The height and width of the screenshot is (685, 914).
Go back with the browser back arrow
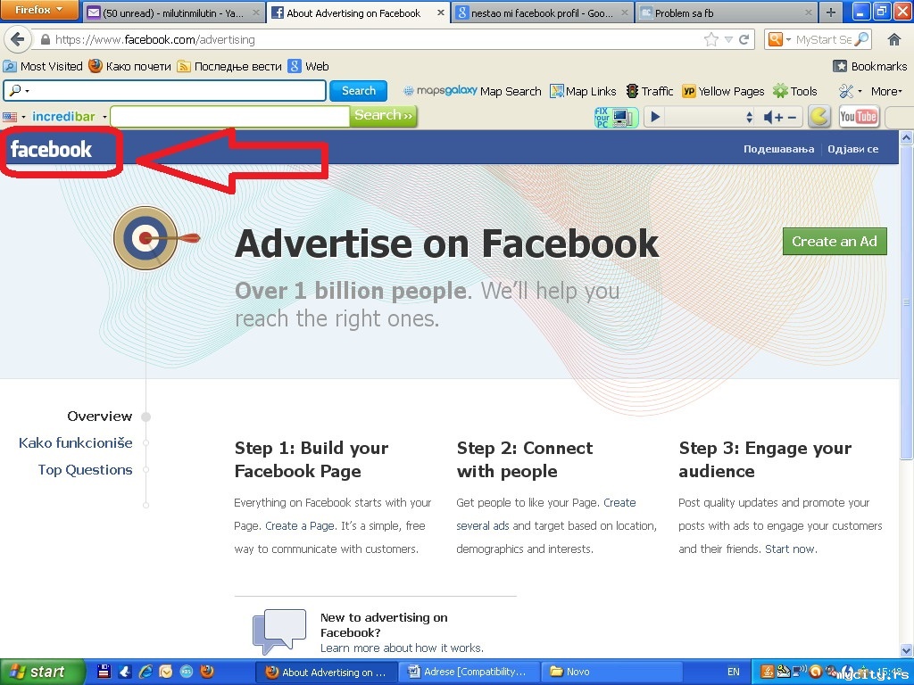(18, 39)
